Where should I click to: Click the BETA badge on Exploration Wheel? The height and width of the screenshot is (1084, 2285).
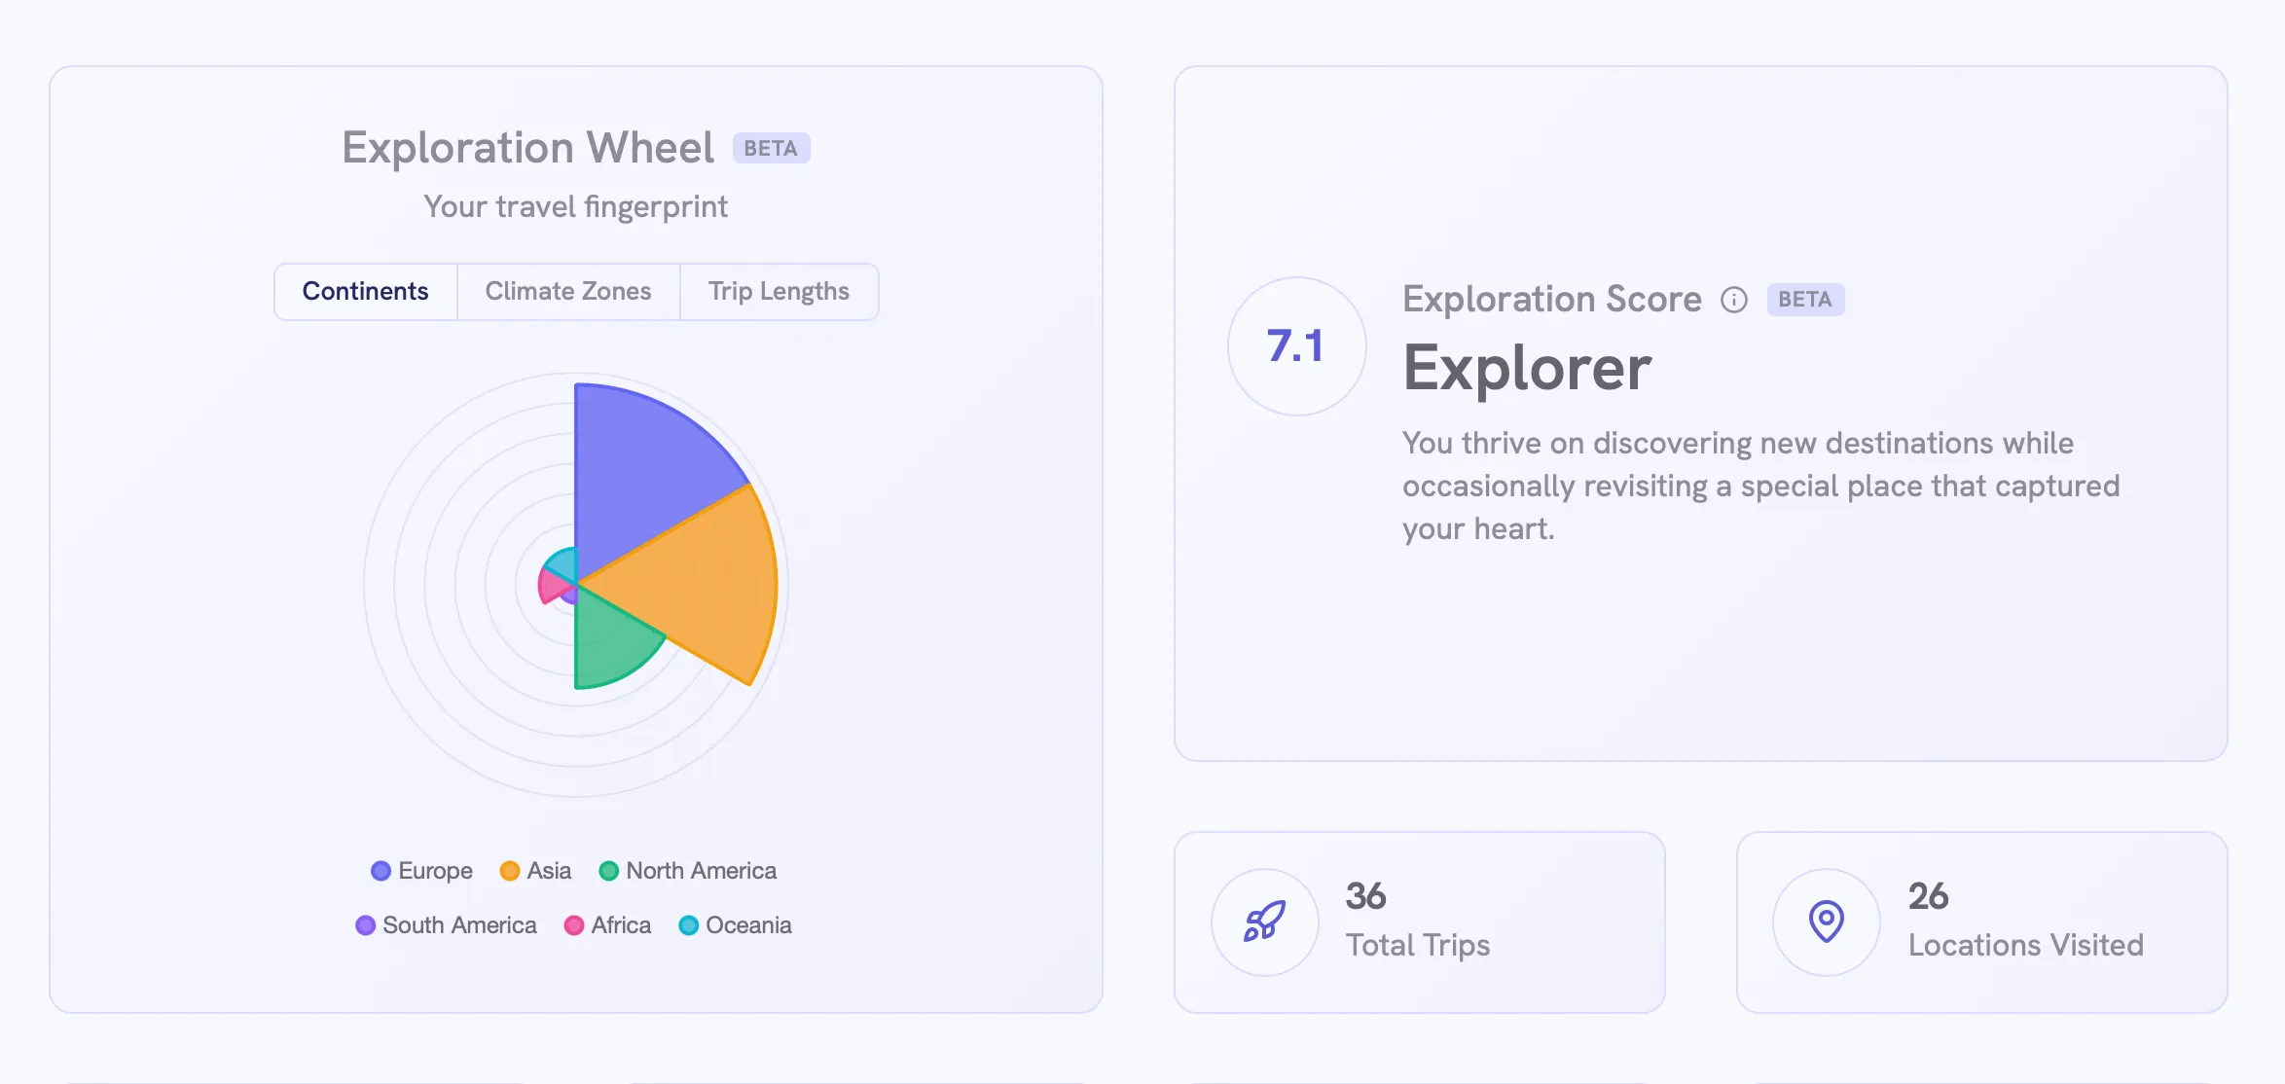(x=771, y=148)
